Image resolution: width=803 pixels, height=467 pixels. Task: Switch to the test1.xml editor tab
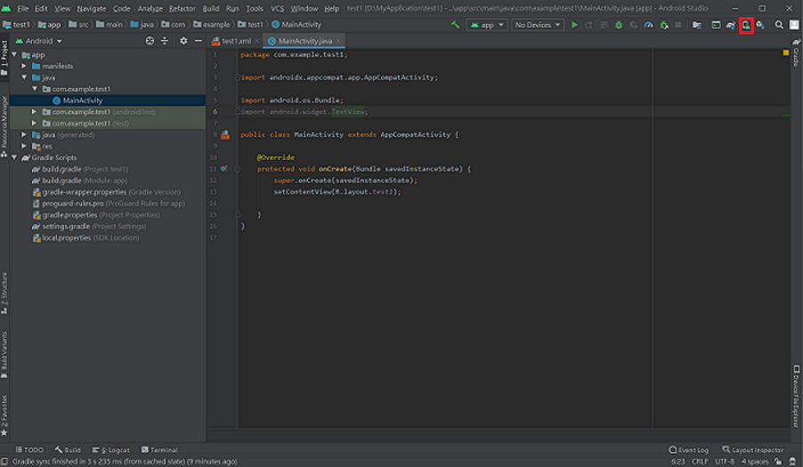pos(236,41)
